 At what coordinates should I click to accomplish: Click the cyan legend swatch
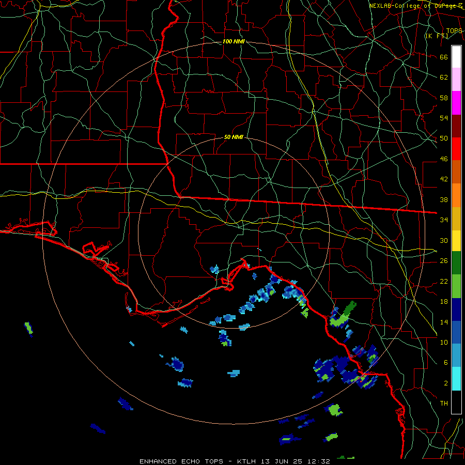point(456,379)
